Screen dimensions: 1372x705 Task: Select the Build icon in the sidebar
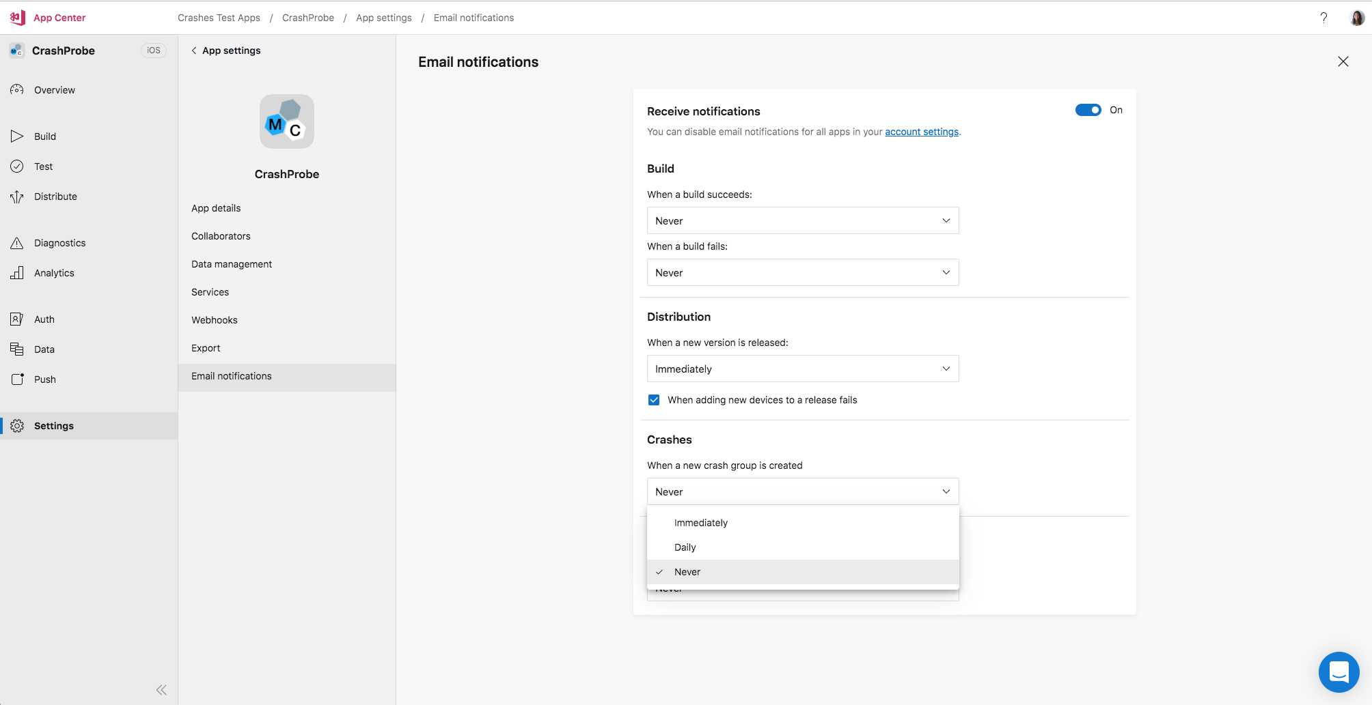[17, 136]
